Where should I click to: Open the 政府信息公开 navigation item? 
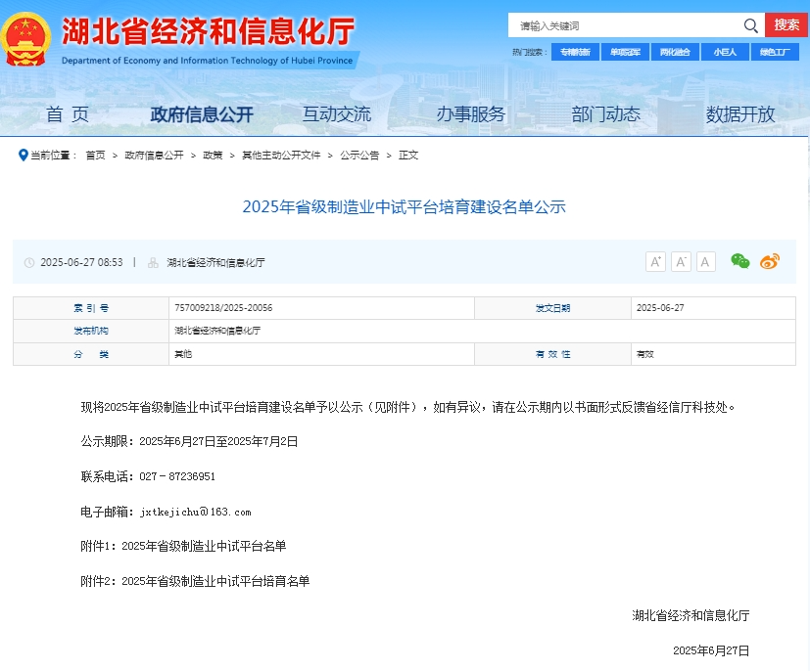[202, 114]
